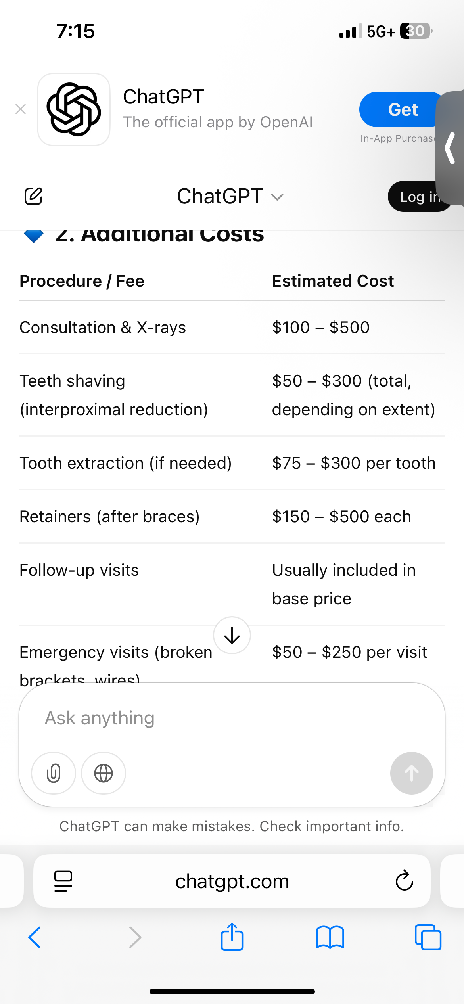Tap the Log in button

pos(420,197)
